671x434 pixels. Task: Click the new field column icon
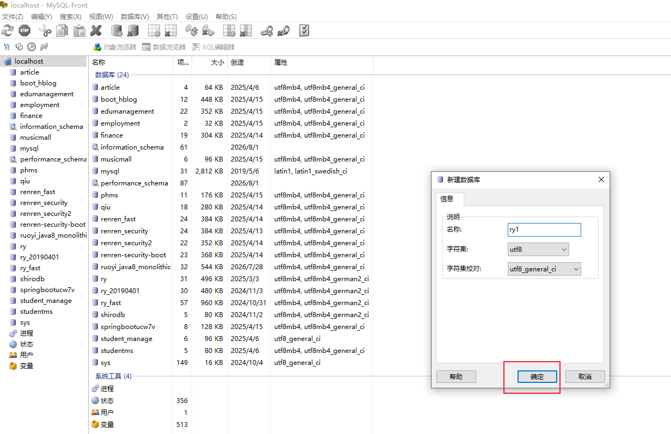tap(229, 30)
